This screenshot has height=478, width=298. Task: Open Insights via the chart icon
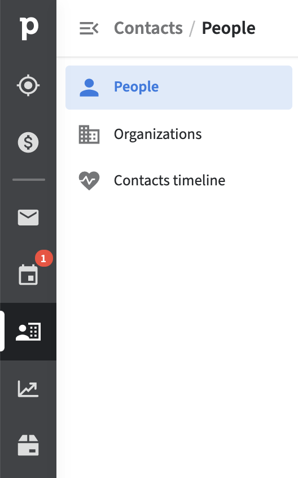[x=28, y=389]
